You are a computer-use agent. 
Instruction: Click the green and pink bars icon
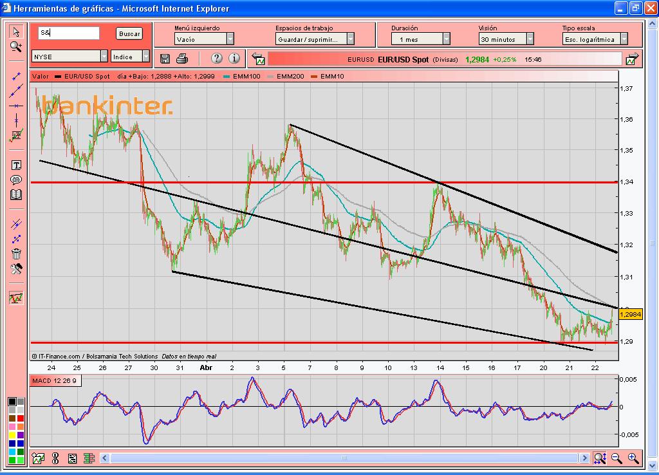pyautogui.click(x=89, y=458)
